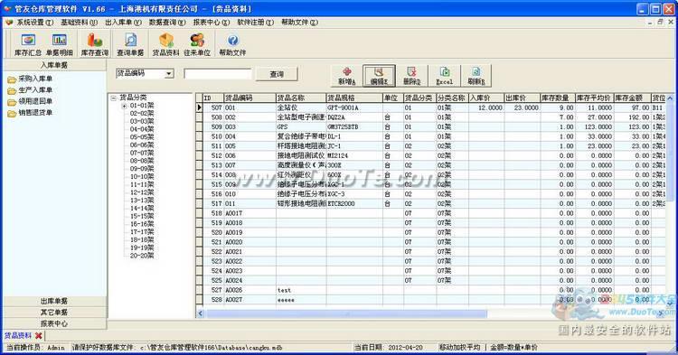
Task: Open the 货品编码 search field dropdown
Action: [169, 74]
